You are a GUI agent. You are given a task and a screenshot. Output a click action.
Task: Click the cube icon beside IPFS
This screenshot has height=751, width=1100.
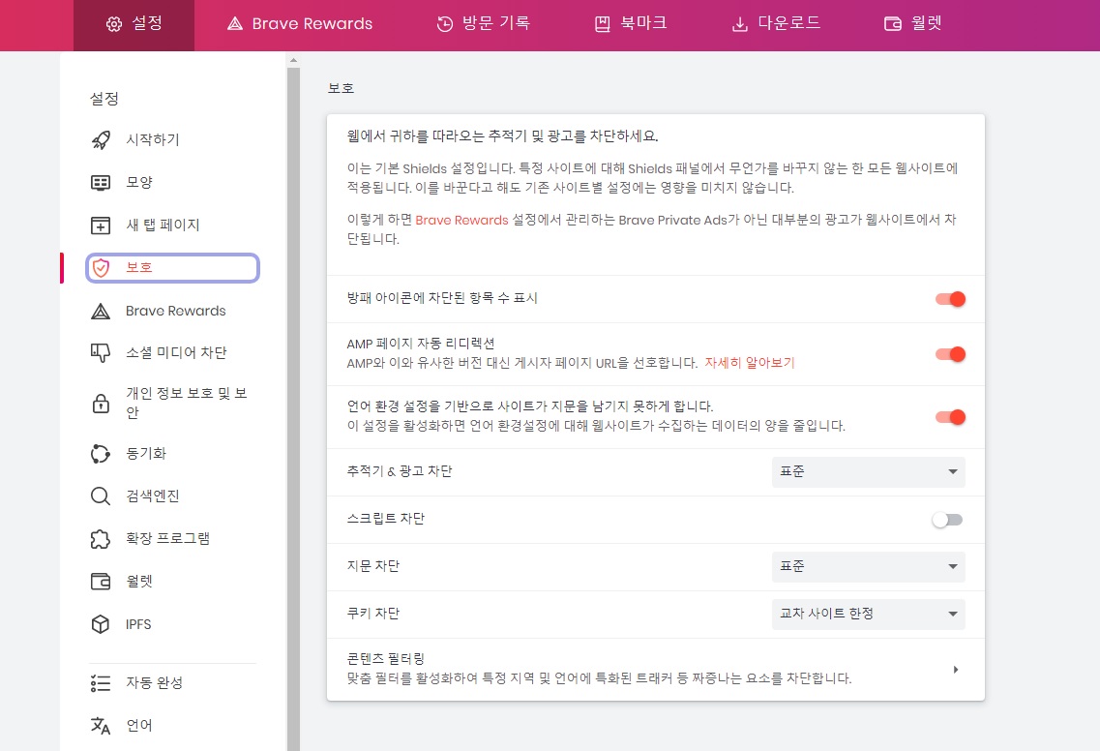coord(101,624)
